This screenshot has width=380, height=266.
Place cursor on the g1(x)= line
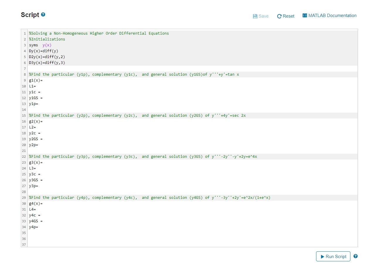tap(193, 80)
